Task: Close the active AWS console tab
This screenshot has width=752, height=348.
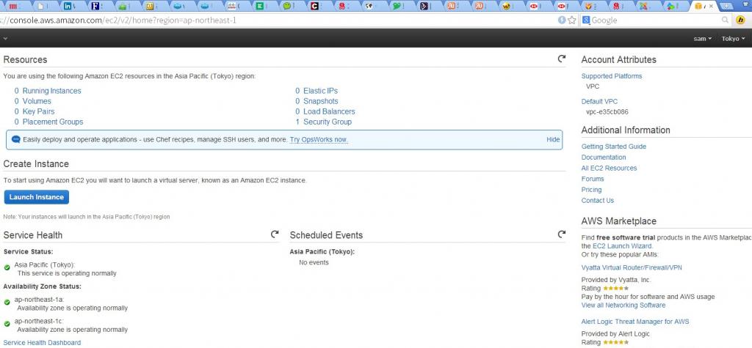Action: (x=711, y=6)
